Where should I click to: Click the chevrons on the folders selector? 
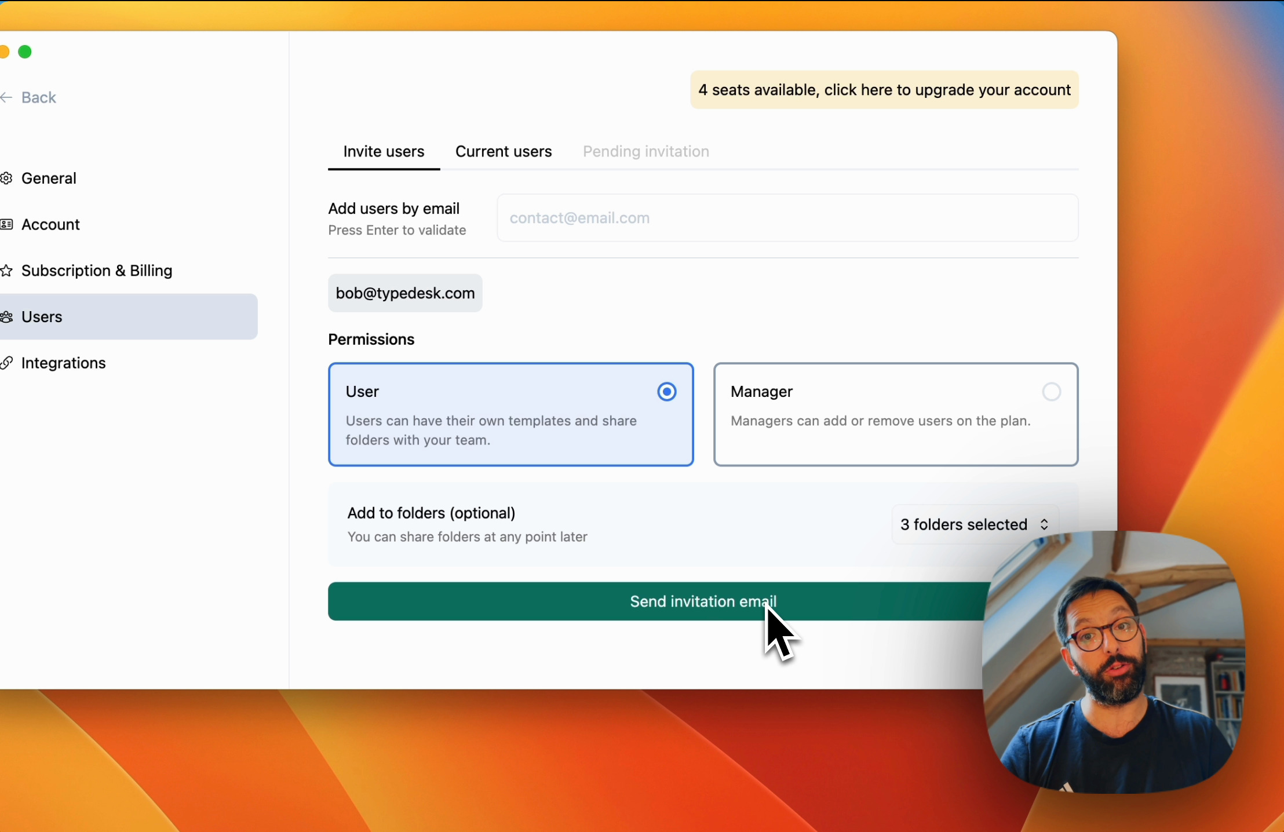tap(1044, 524)
